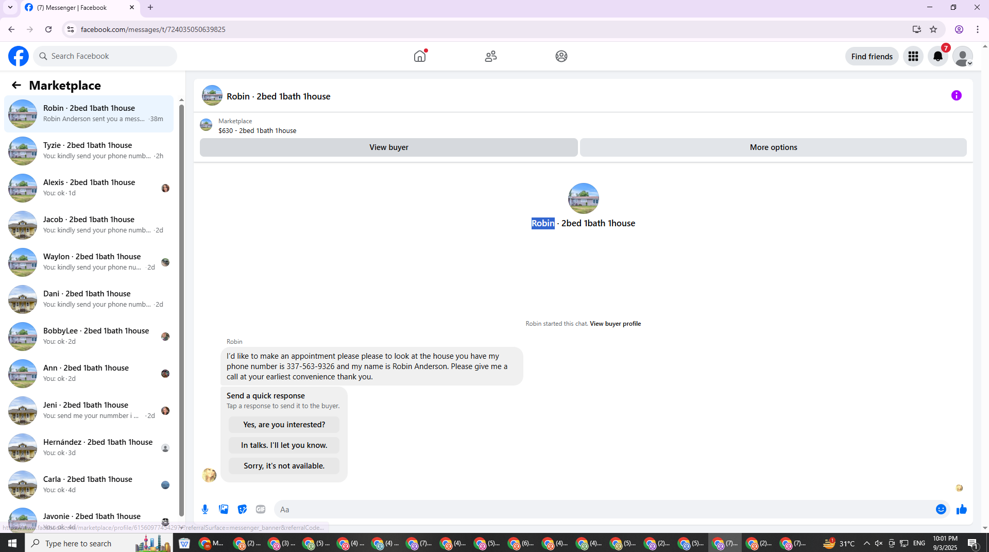Open the taskbar volume icon

click(879, 543)
